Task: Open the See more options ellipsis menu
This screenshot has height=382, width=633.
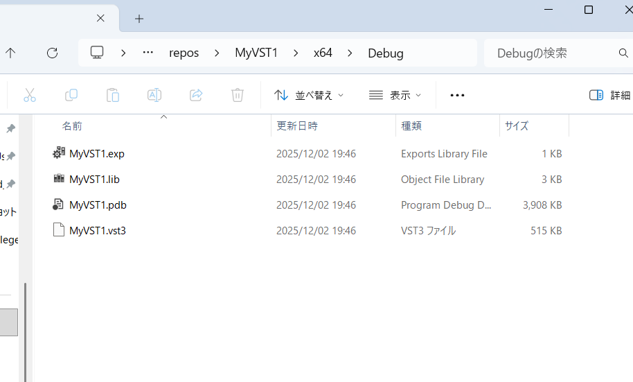Action: (x=457, y=95)
